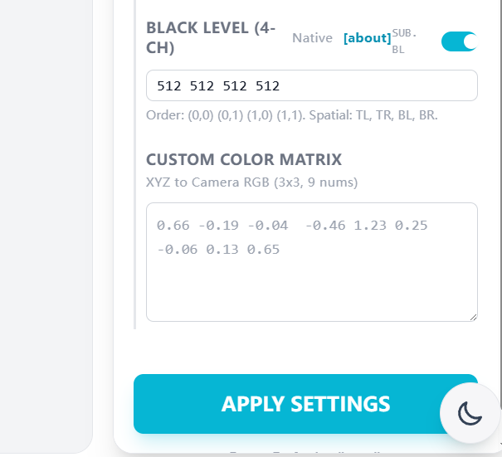
Task: Click the XYZ to Camera RGB subtitle
Action: 251,182
